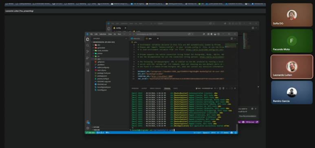Switch to the Output panel tab
The height and width of the screenshot is (148, 315).
coord(144,89)
